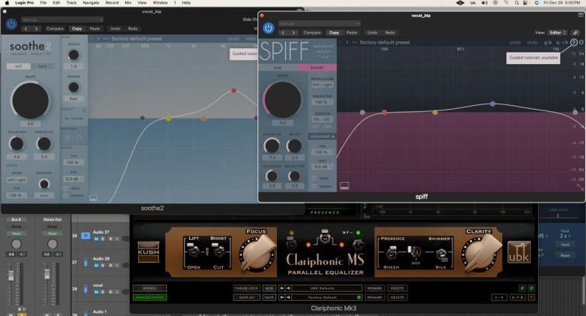Click the purple EQ node in spiff

pos(493,104)
